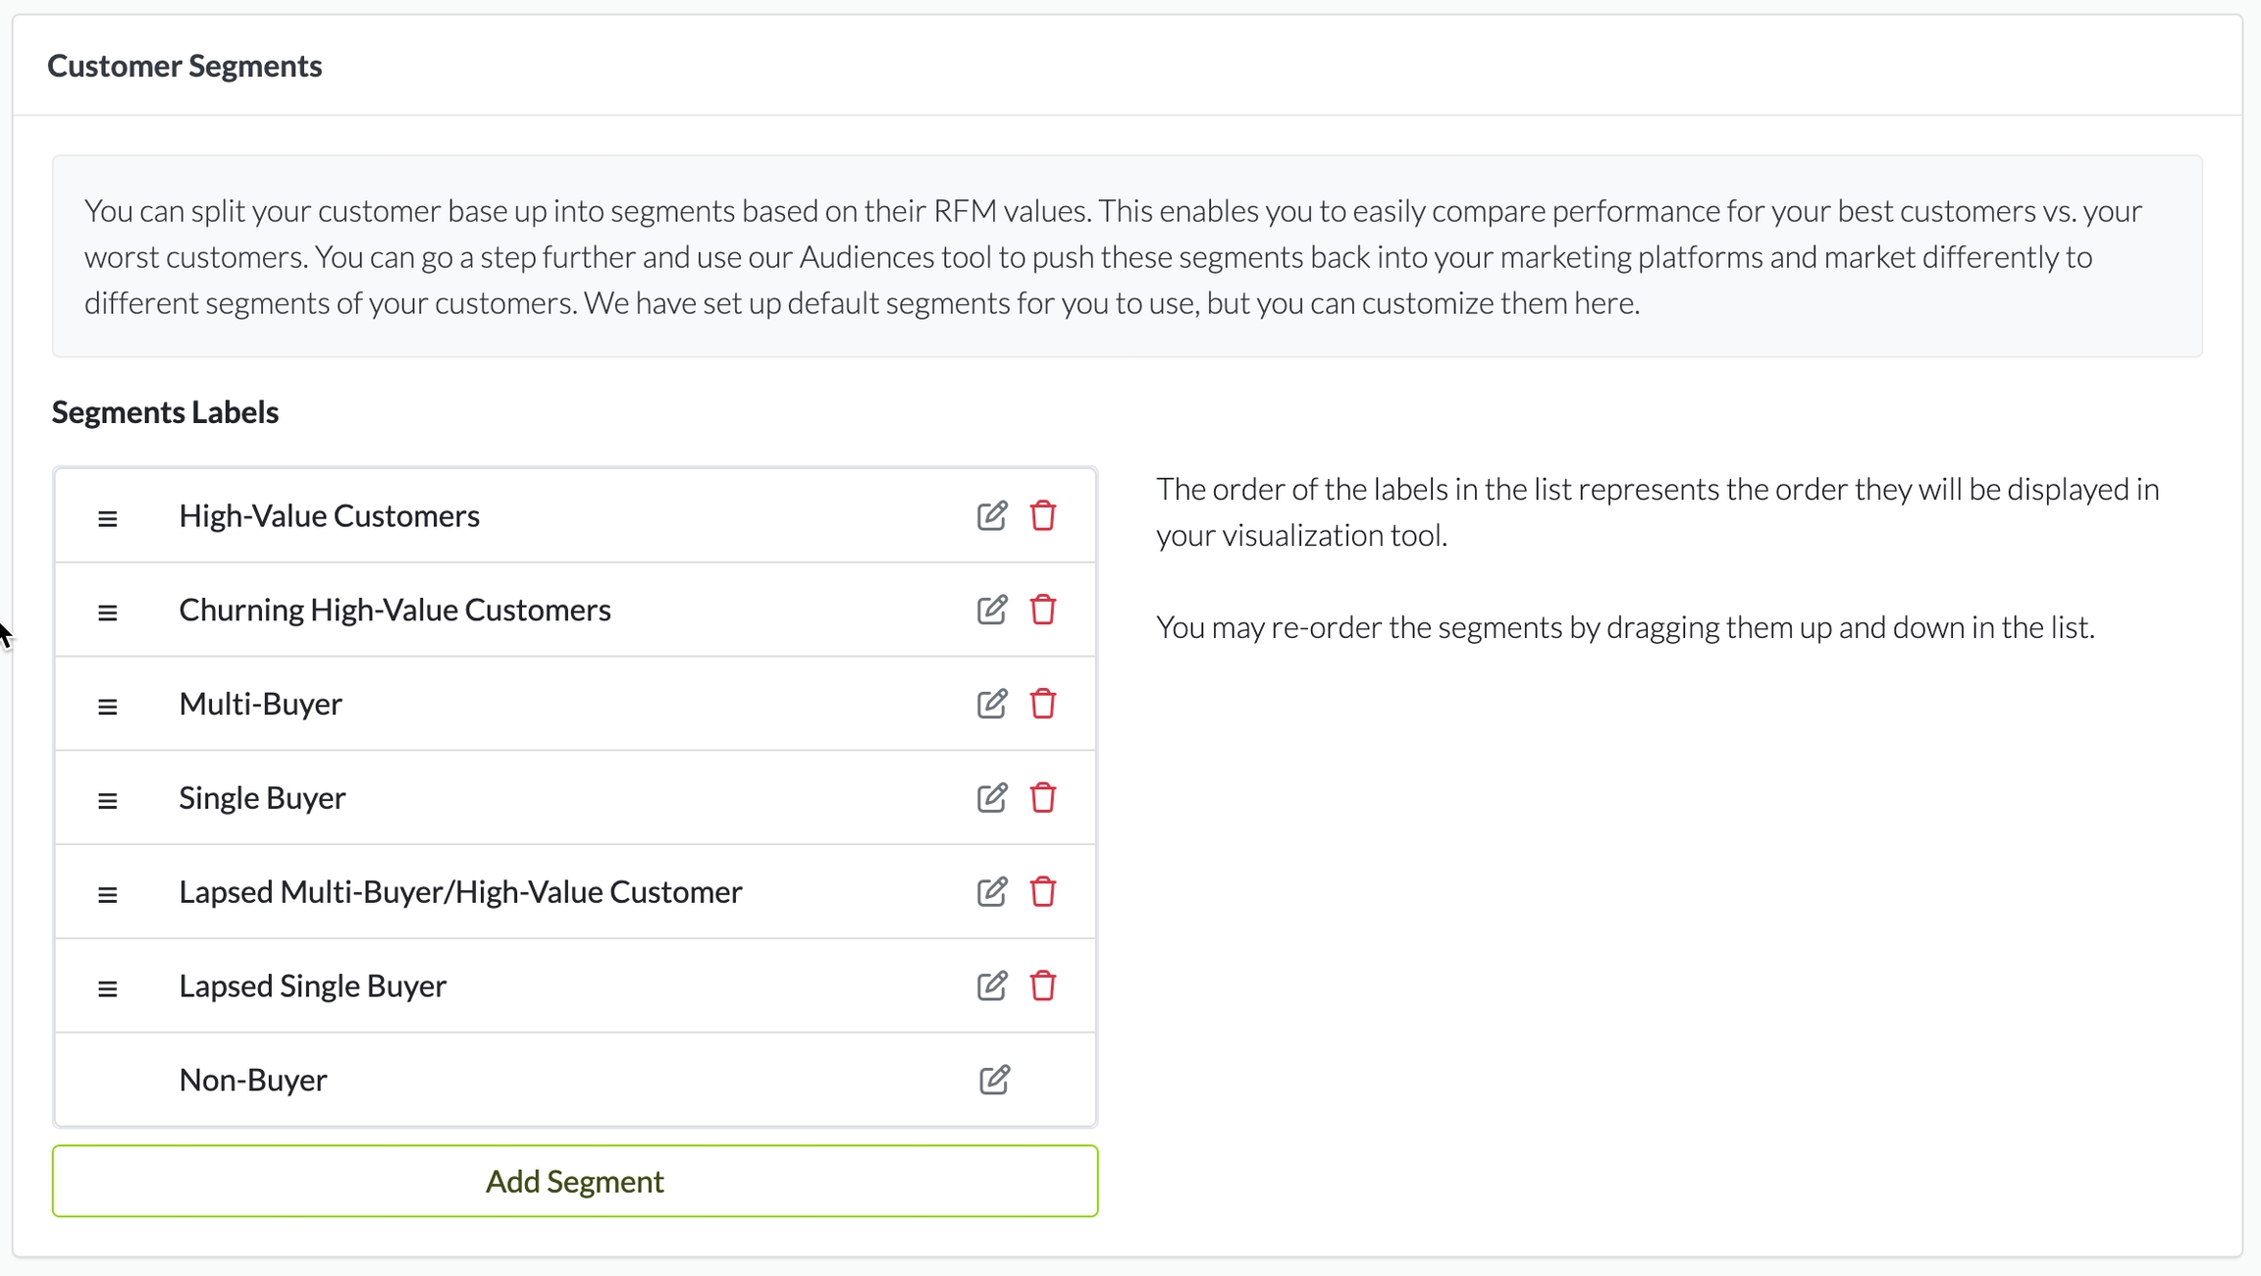Edit the High-Value Customers segment
Viewport: 2261px width, 1276px height.
991,515
